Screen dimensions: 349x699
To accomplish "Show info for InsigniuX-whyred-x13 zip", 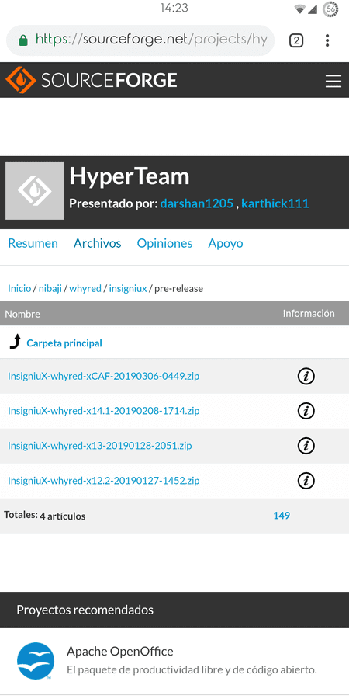I will (306, 446).
